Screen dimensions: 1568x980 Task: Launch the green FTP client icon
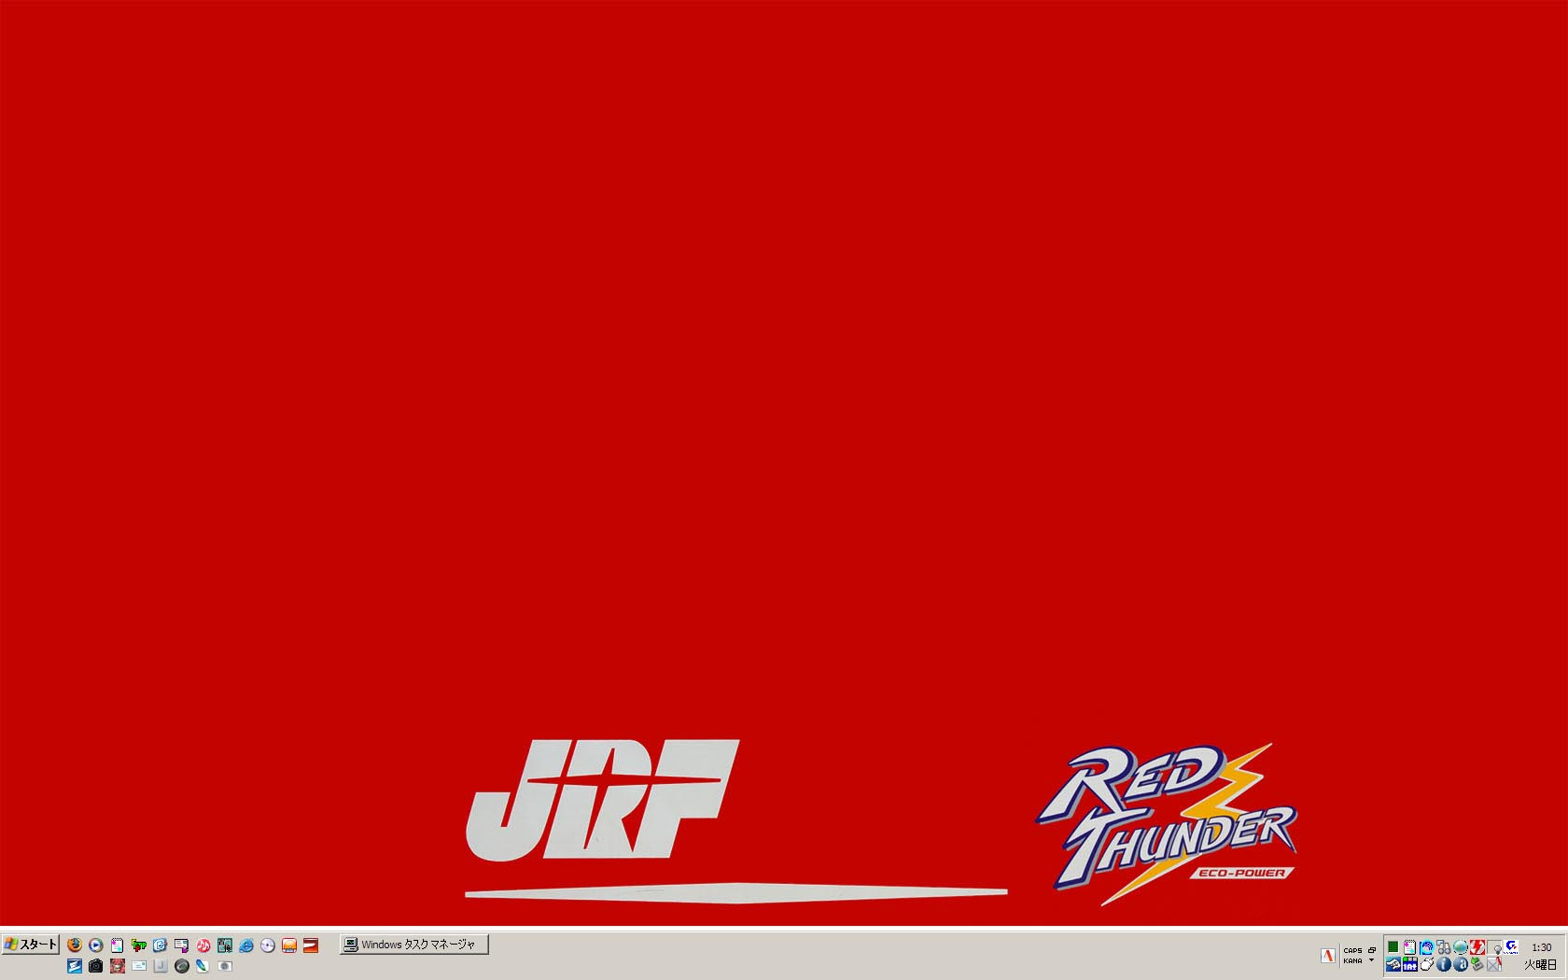pyautogui.click(x=139, y=945)
